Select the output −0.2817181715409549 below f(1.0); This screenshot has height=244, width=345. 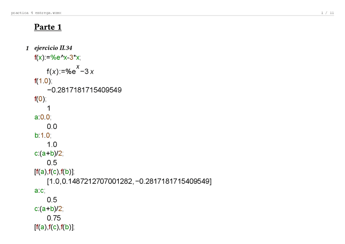84,90
